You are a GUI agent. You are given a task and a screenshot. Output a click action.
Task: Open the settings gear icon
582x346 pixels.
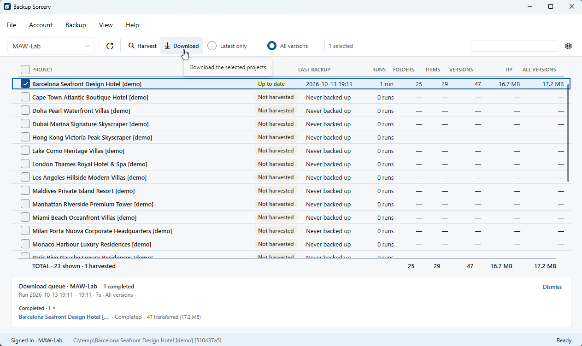(x=568, y=46)
